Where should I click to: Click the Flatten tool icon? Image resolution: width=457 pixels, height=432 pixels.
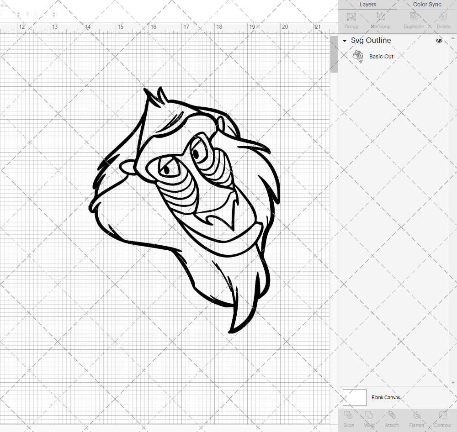[x=416, y=415]
